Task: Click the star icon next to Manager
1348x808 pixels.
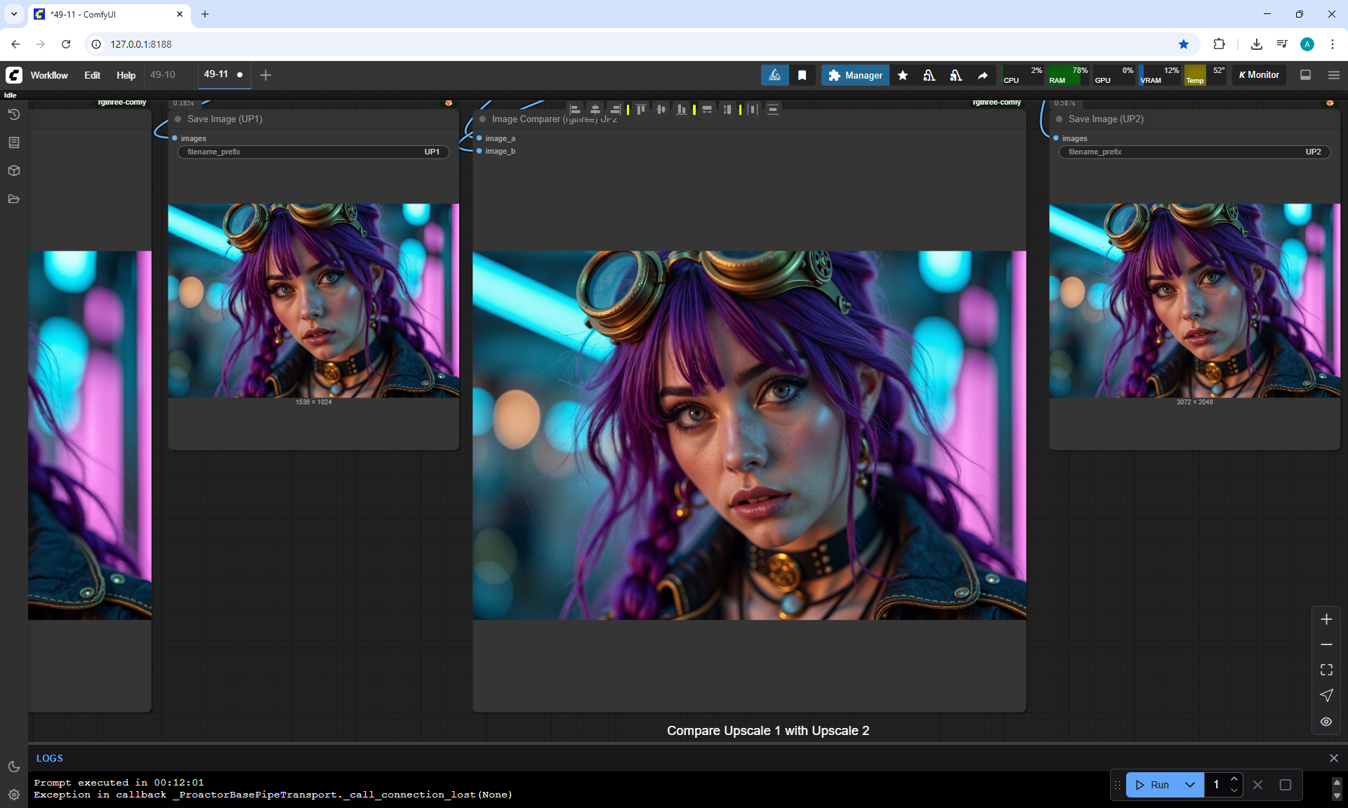Action: point(903,75)
